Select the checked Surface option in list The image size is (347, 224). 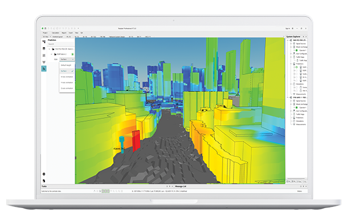(x=67, y=71)
